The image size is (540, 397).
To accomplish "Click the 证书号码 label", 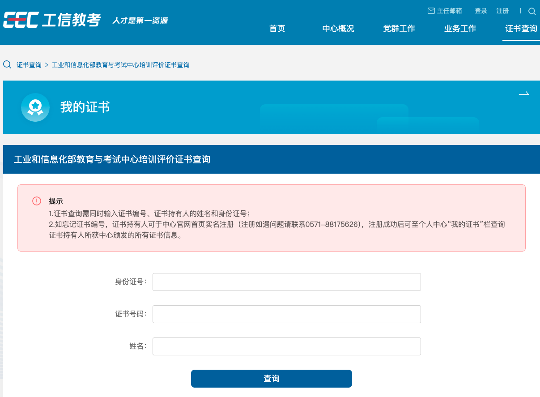I will coord(131,314).
